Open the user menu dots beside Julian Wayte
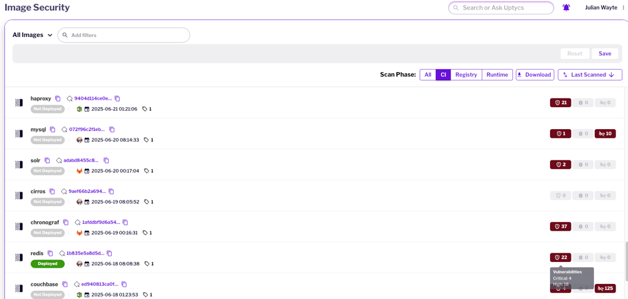 coord(623,8)
